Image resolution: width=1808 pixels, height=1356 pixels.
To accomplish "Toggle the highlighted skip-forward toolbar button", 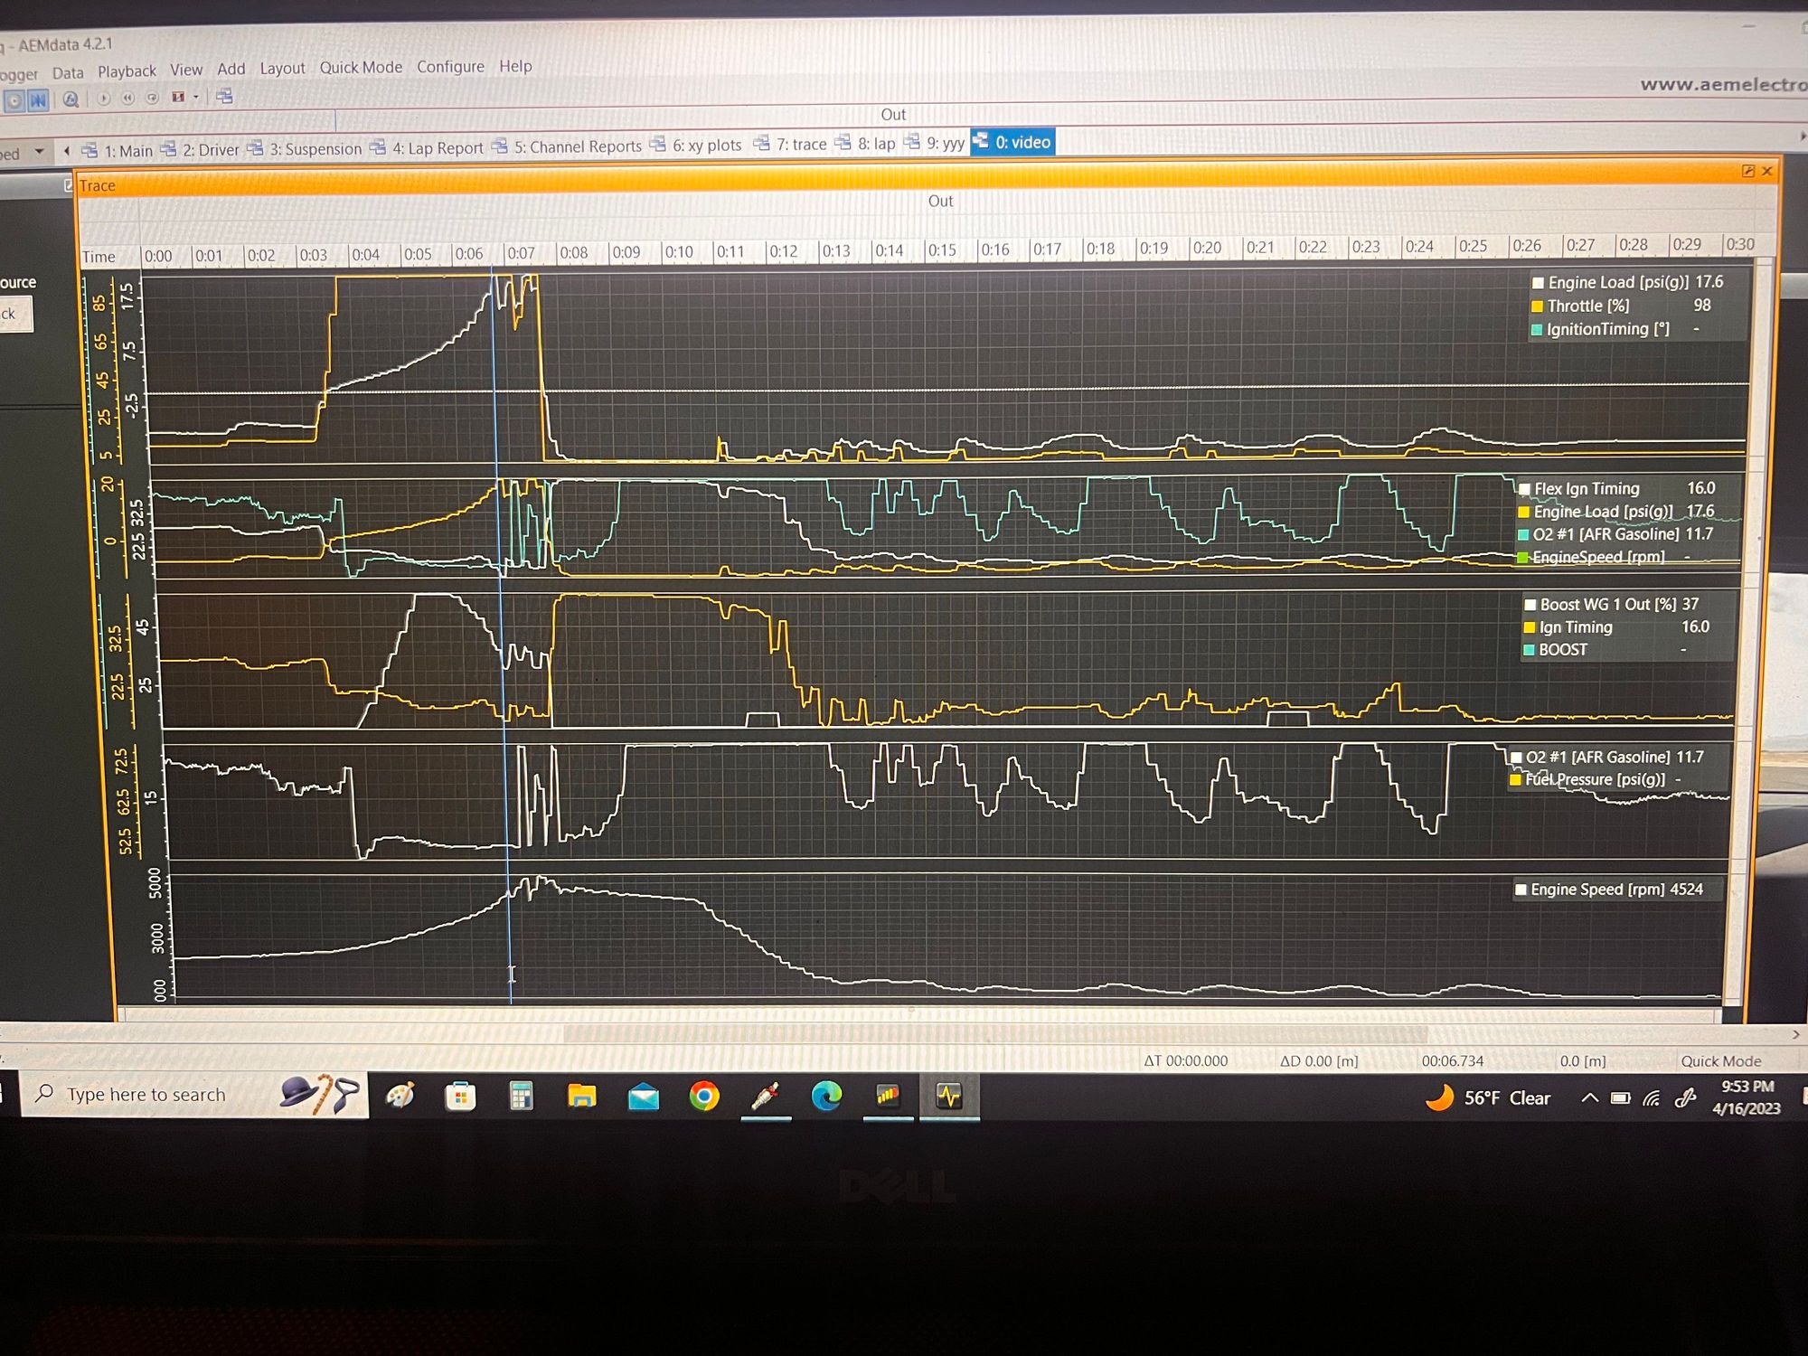I will (x=38, y=100).
